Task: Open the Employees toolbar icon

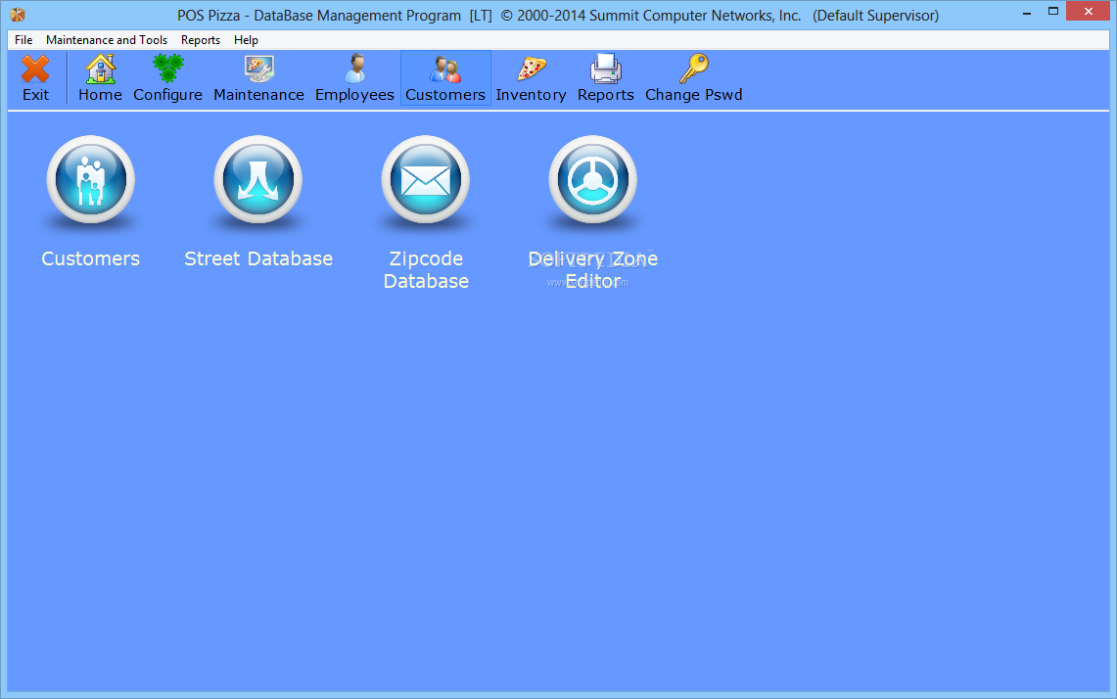Action: [x=354, y=70]
